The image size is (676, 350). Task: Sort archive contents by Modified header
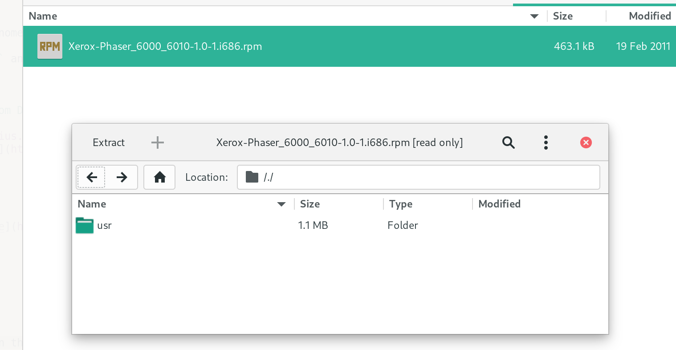click(x=499, y=204)
